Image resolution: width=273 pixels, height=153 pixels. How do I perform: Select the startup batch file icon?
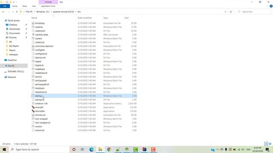(x=33, y=96)
